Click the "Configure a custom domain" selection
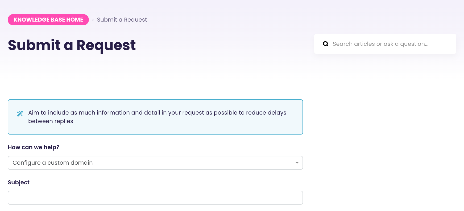Image resolution: width=464 pixels, height=211 pixels. click(x=53, y=163)
